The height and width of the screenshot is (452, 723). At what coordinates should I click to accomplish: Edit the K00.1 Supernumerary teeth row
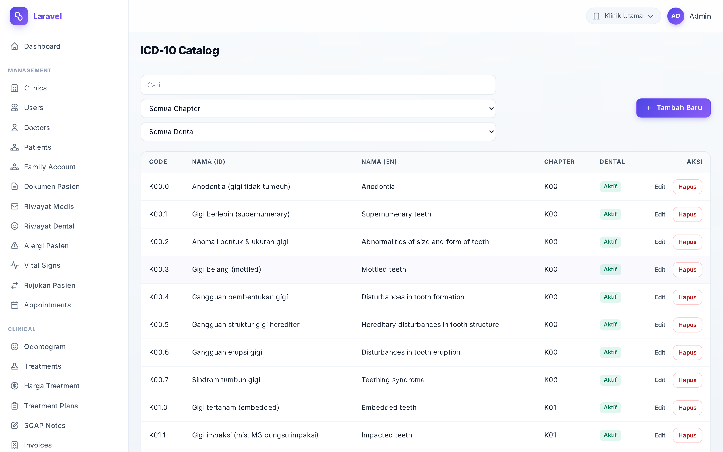[x=660, y=214]
